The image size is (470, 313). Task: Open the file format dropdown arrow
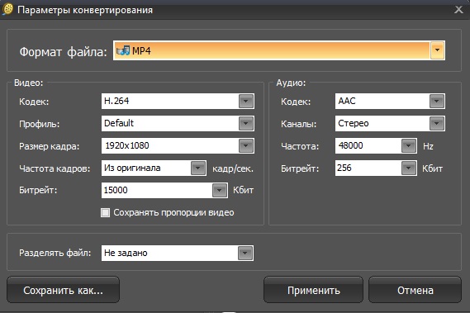(437, 50)
